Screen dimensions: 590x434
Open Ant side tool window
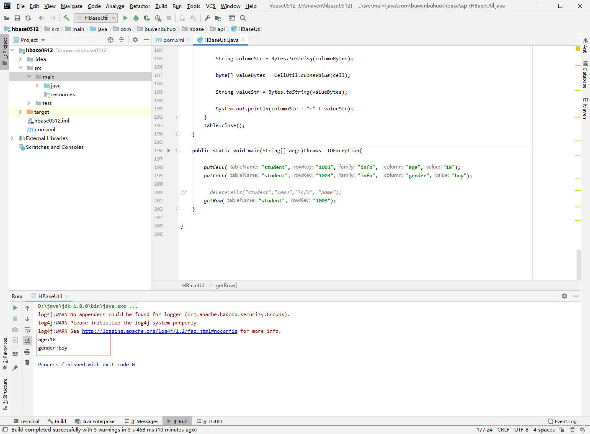tap(585, 45)
